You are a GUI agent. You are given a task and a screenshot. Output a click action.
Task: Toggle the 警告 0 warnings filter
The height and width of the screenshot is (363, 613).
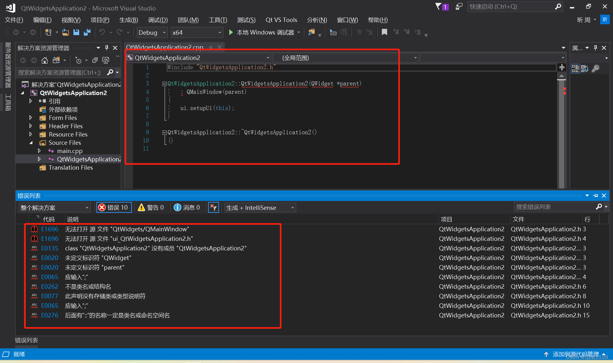point(151,208)
